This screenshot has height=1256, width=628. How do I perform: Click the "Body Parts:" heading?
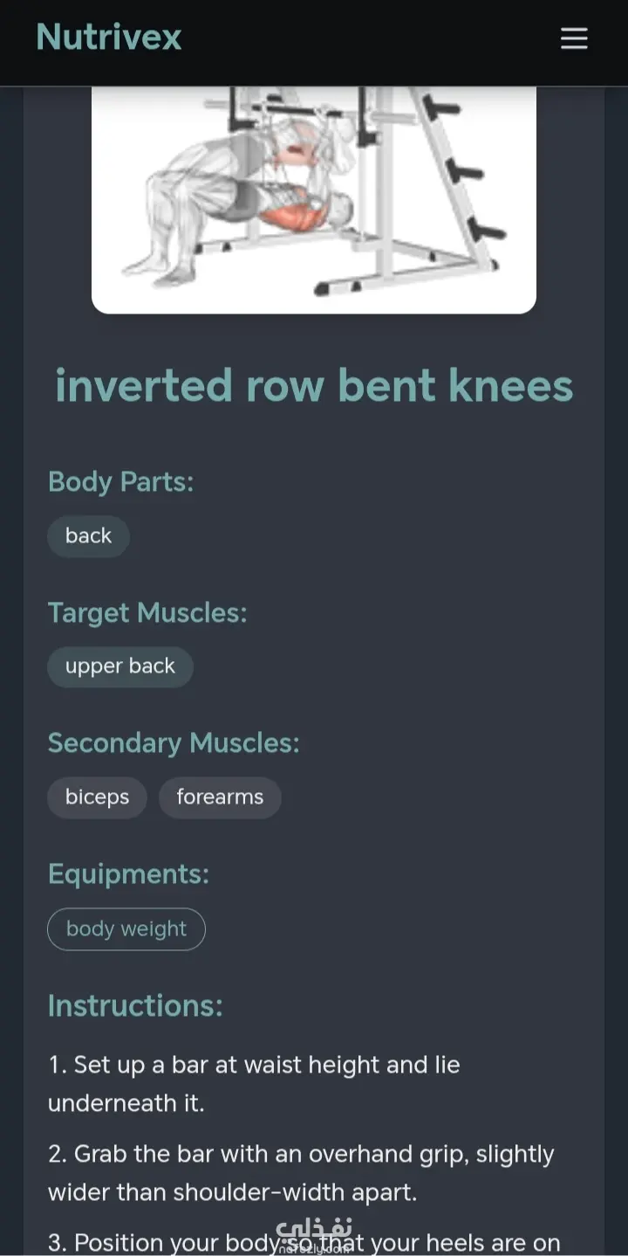coord(120,481)
